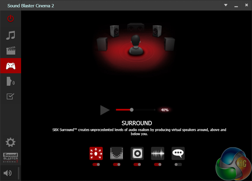Toggle the switch under the Bass speaker icon
The height and width of the screenshot is (181, 252).
137,164
